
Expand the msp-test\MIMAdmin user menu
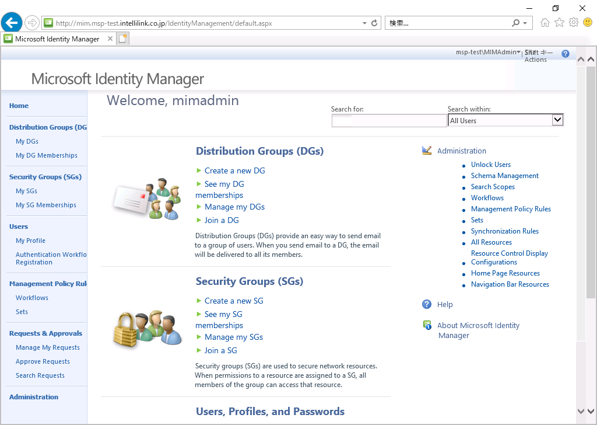point(488,52)
